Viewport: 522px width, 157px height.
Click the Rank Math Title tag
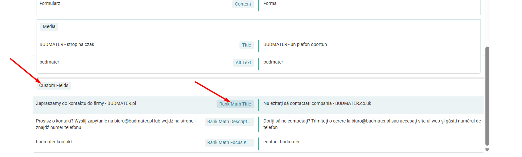235,104
